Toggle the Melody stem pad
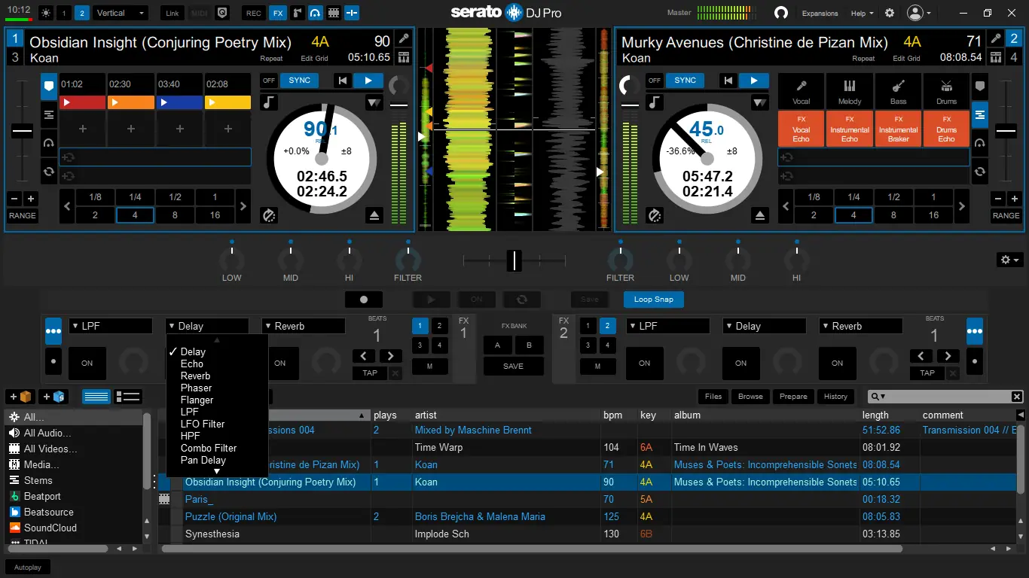 click(850, 91)
